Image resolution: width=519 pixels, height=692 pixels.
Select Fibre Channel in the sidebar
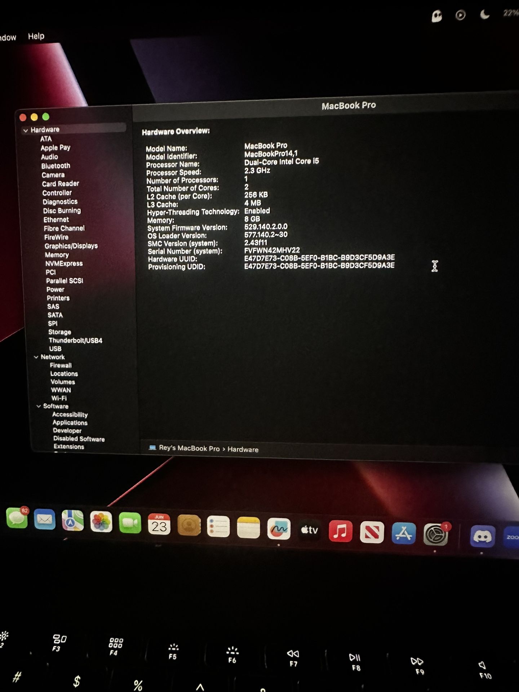click(x=64, y=228)
